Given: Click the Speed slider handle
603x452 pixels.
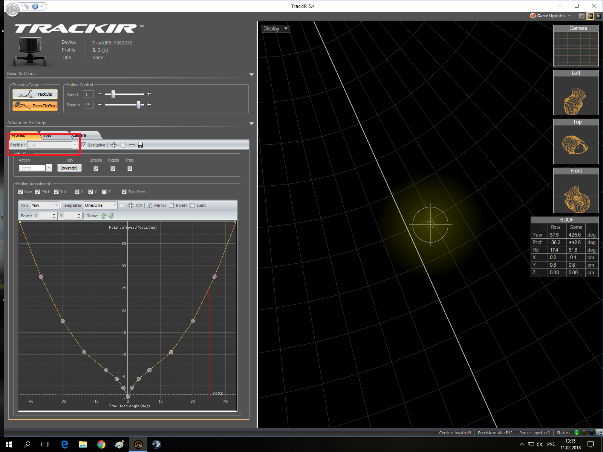Looking at the screenshot, I should (x=113, y=94).
